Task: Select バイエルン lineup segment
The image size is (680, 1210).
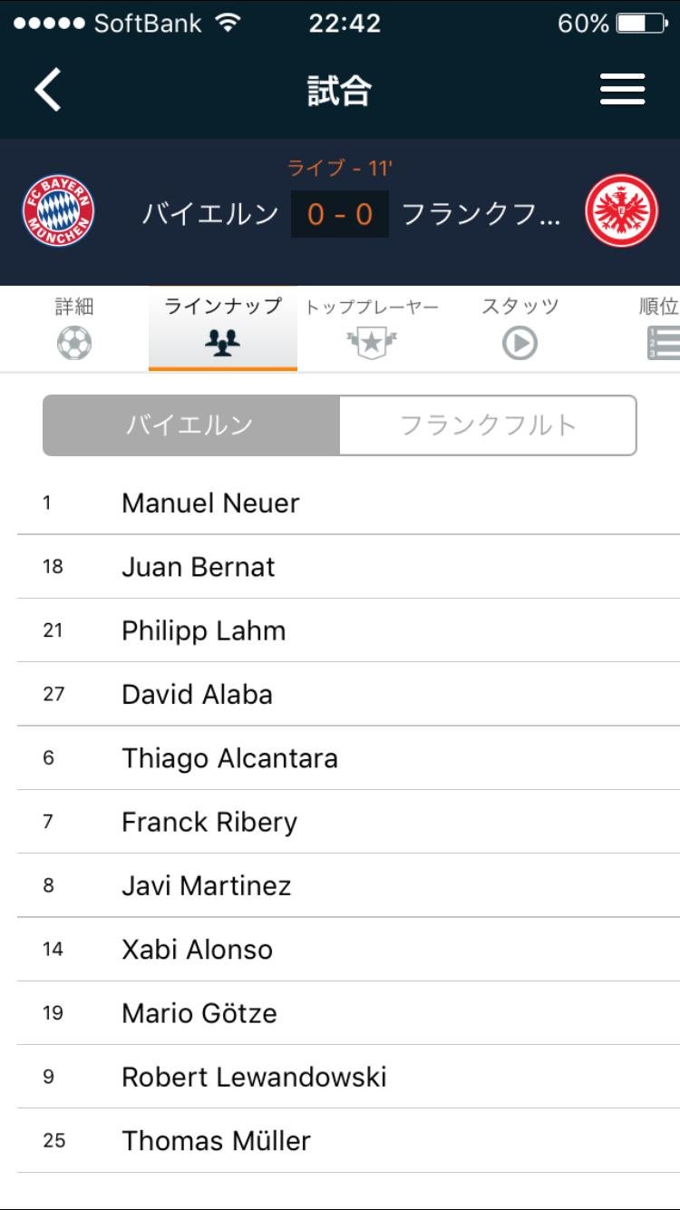Action: click(x=190, y=425)
